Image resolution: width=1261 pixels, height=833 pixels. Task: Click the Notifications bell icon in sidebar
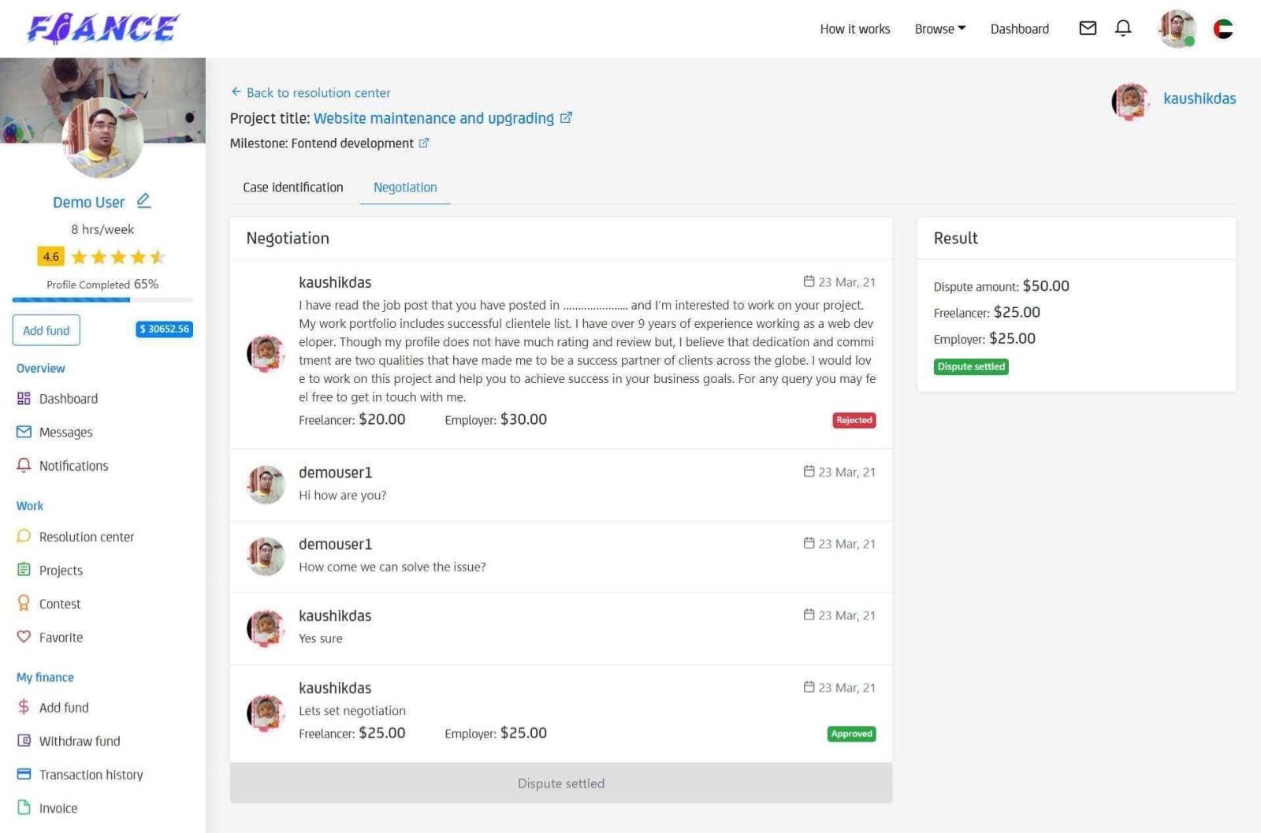pyautogui.click(x=24, y=465)
